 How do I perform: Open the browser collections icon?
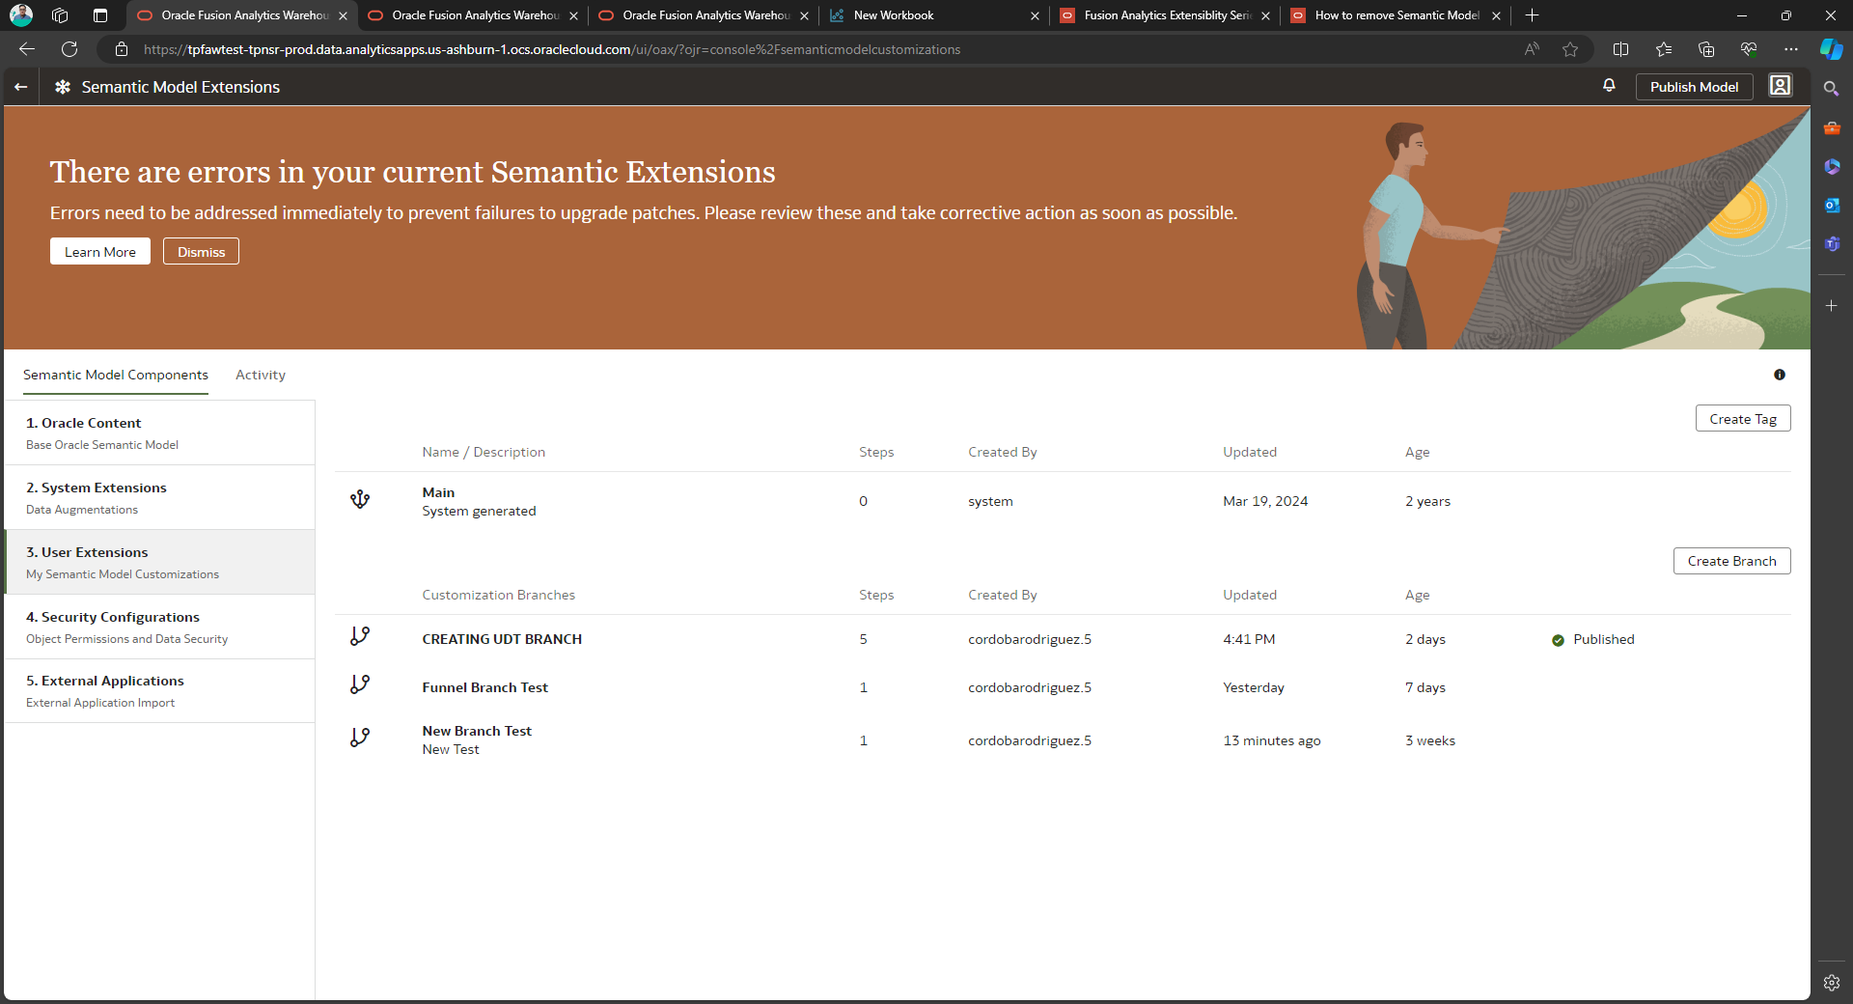tap(1706, 49)
